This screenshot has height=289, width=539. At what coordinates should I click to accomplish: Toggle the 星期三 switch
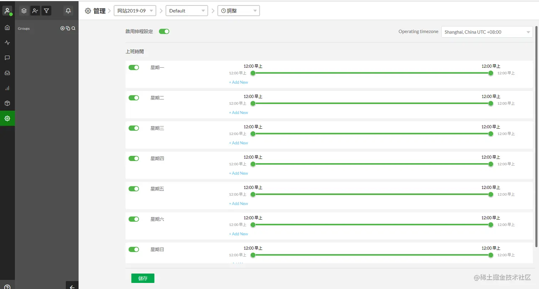pyautogui.click(x=134, y=128)
